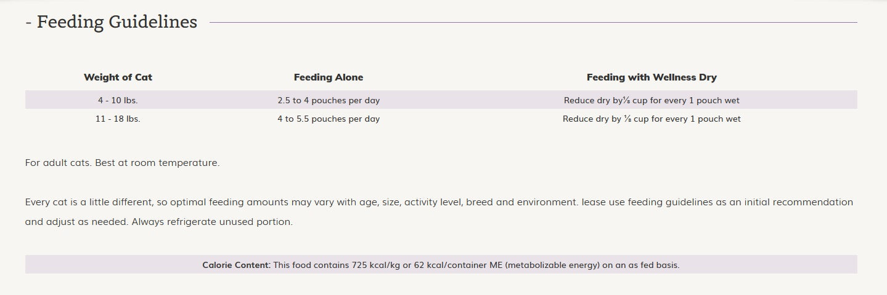Click the 2.5 to 4 pouches per day cell
This screenshot has height=295, width=887.
[329, 100]
